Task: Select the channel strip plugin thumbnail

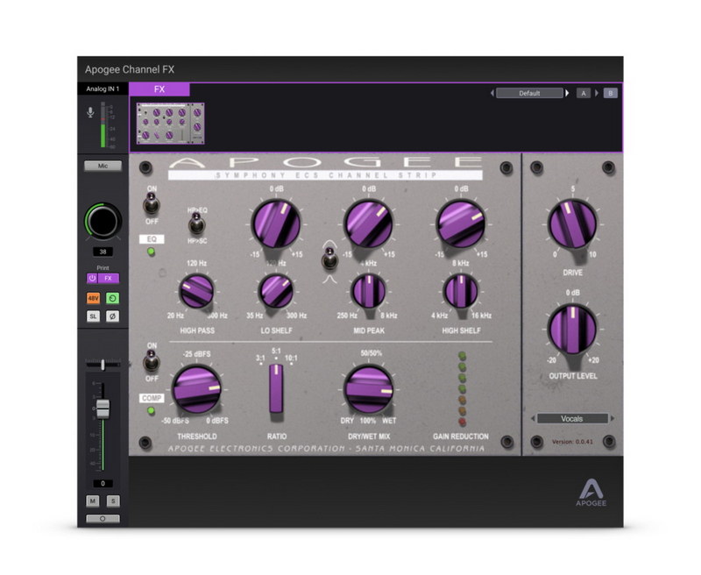Action: (x=170, y=124)
